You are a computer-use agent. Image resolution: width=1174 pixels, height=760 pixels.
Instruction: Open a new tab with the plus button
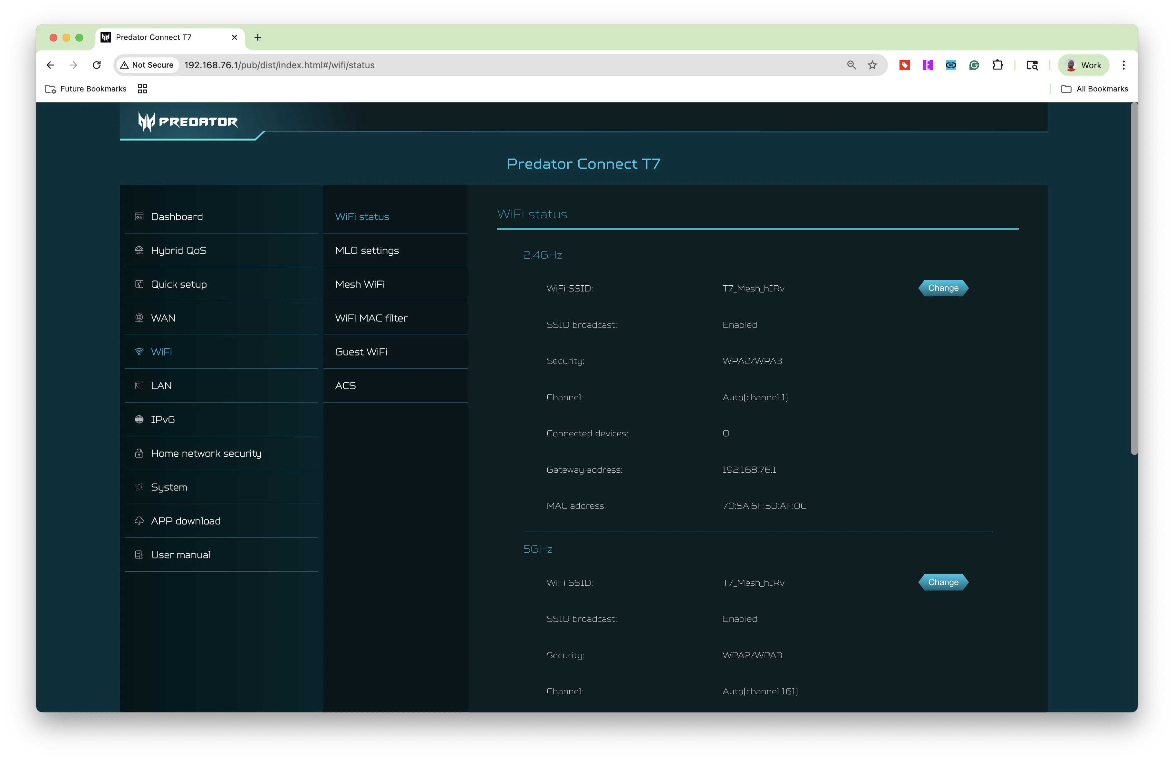pos(257,37)
